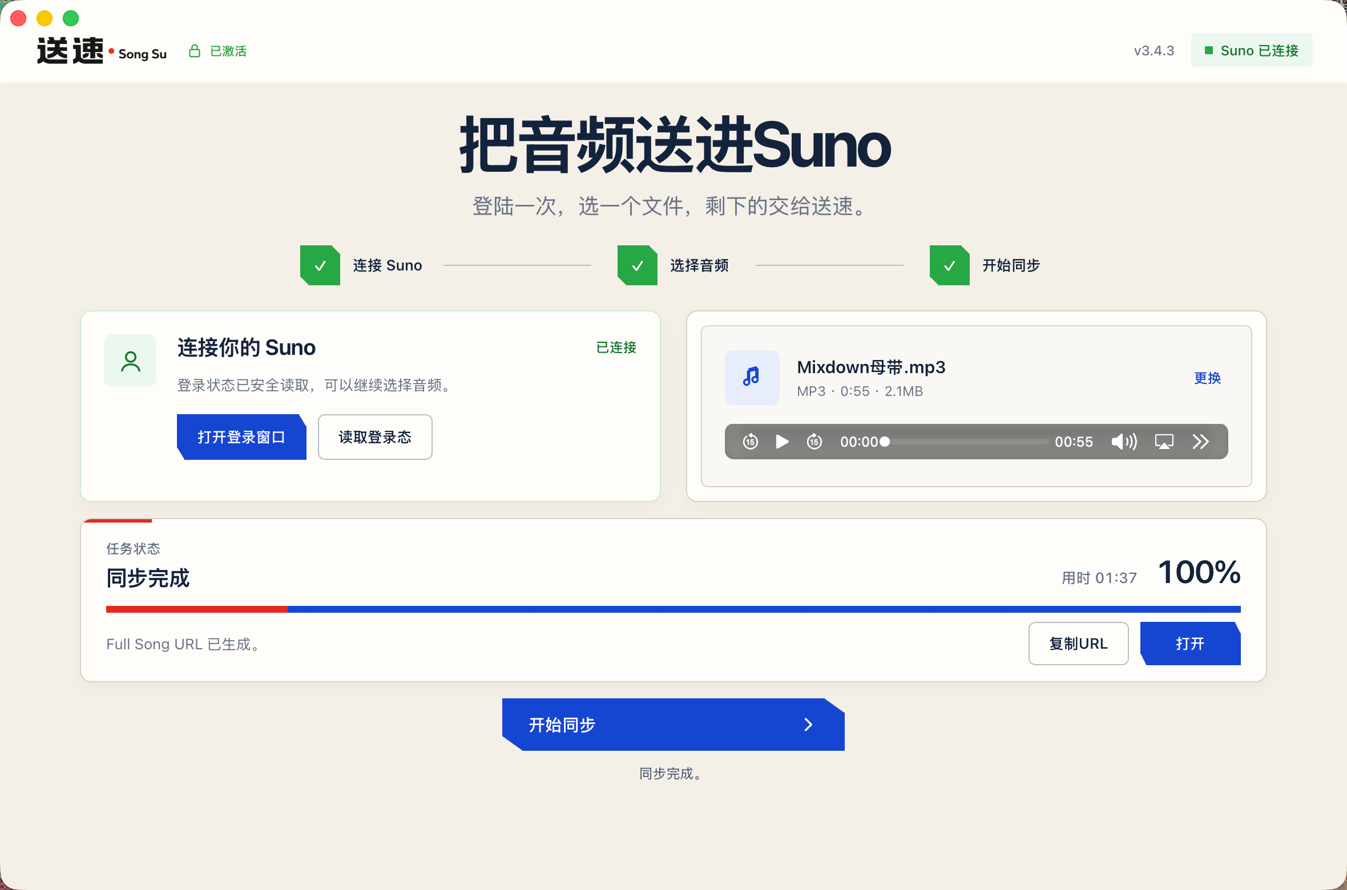Click the Full Song URL 已生成 message
Screen dimensions: 1347x890
(184, 644)
